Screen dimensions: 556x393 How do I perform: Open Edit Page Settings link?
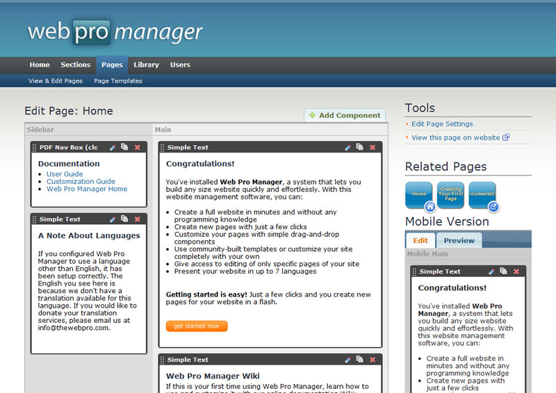[x=442, y=124]
